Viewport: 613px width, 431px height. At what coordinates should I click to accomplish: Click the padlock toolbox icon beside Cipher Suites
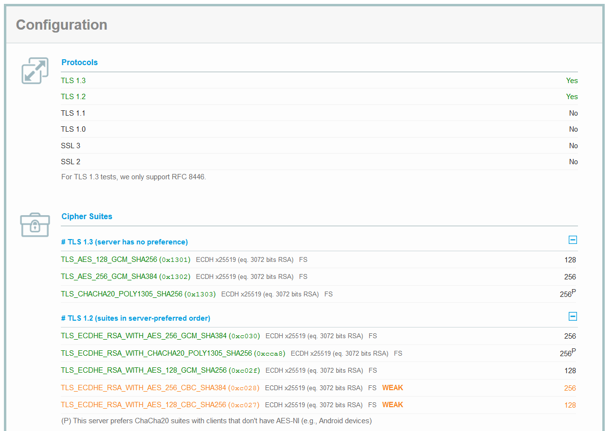click(35, 224)
